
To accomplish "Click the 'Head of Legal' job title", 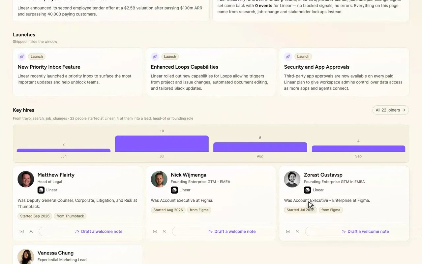I will point(50,182).
